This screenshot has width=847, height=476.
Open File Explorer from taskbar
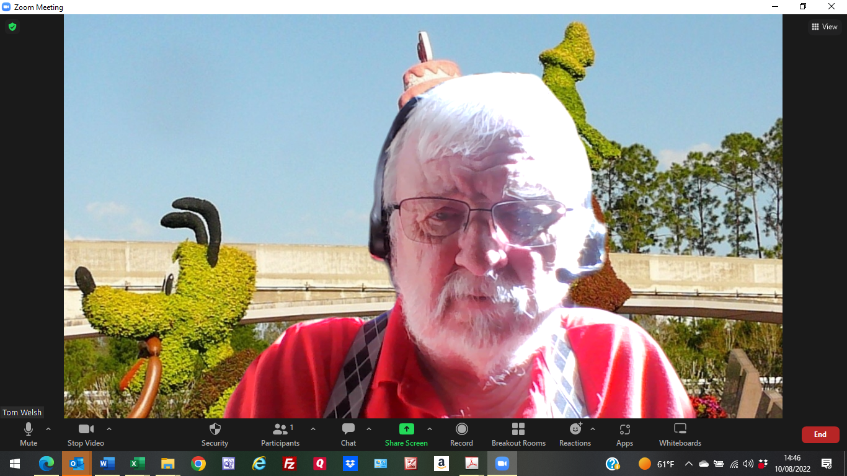point(168,464)
